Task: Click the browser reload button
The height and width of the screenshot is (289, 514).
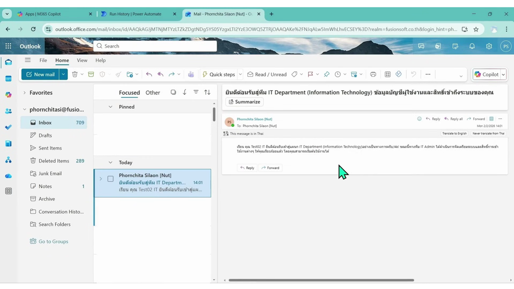Action: point(33,29)
